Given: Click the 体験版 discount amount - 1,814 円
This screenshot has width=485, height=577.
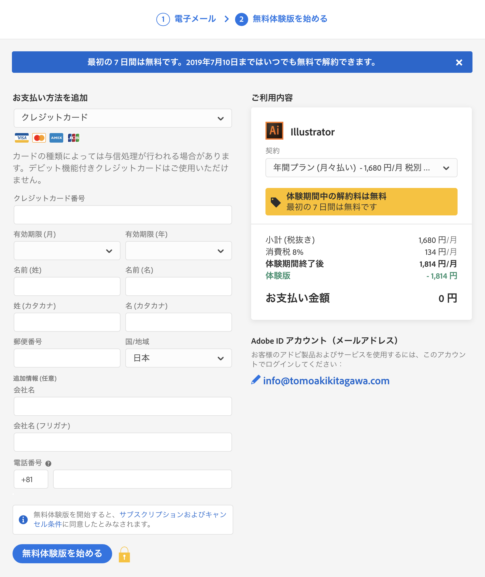Looking at the screenshot, I should (x=442, y=276).
